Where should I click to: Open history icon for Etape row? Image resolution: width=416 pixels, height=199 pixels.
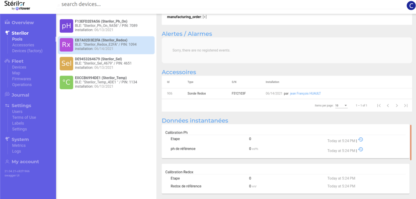(361, 140)
